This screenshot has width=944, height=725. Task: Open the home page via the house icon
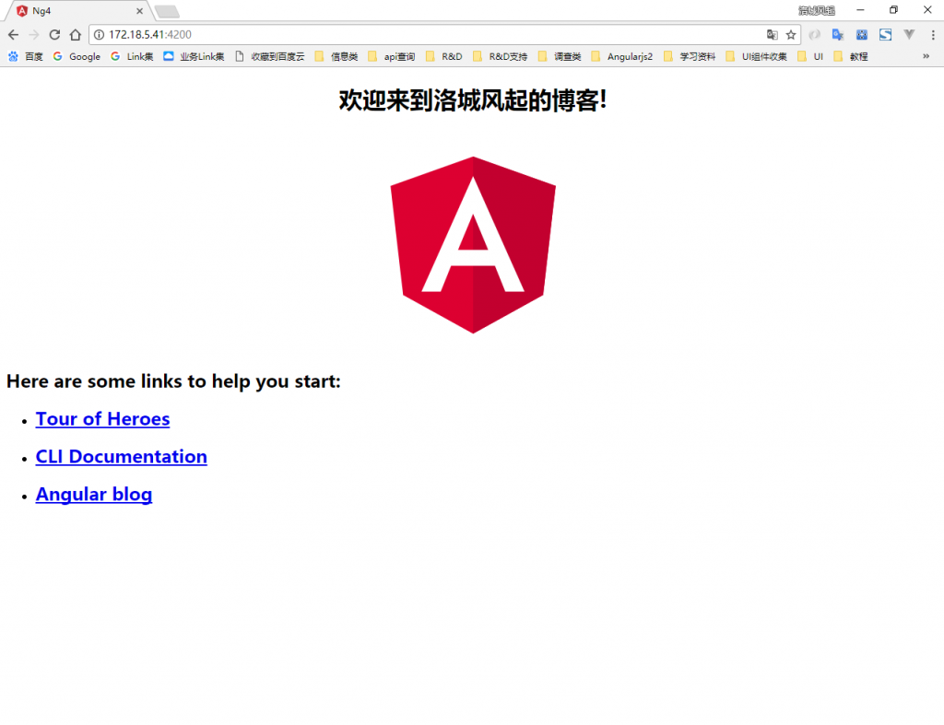coord(76,35)
